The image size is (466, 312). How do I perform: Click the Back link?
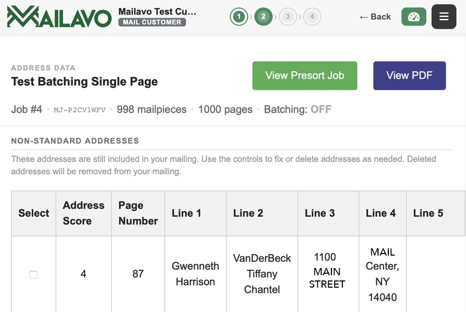click(375, 17)
